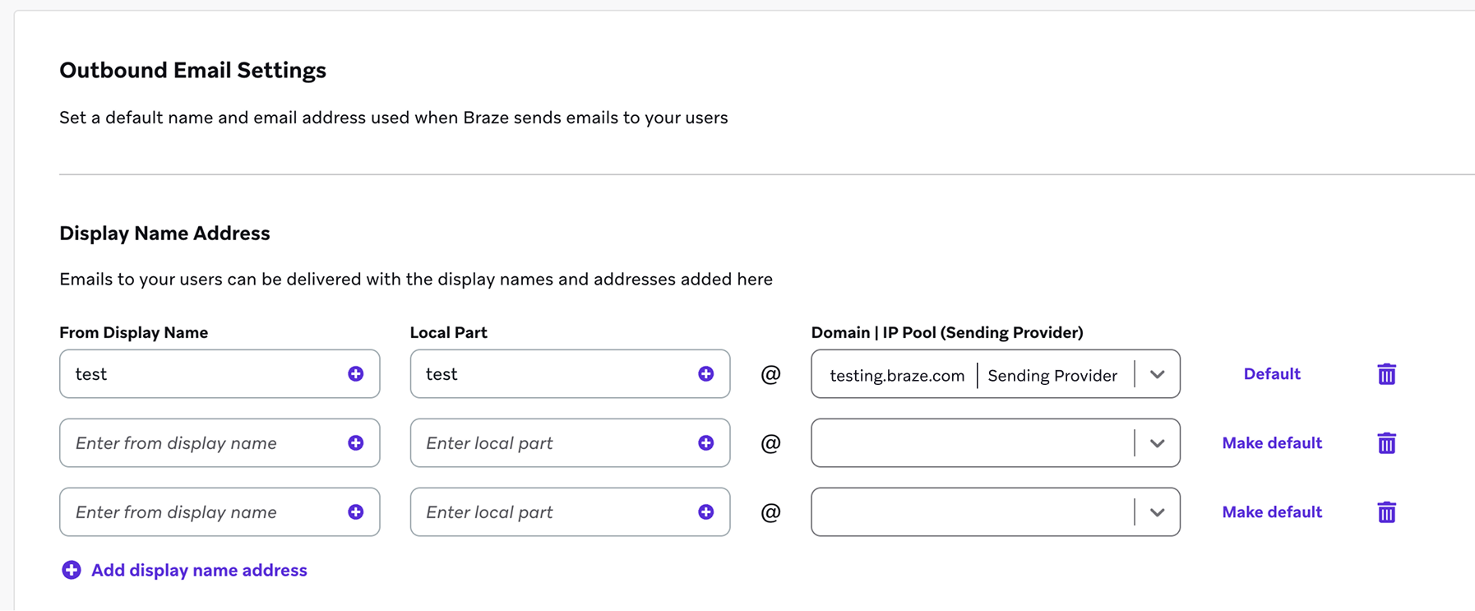Delete the second display name address row

point(1386,443)
